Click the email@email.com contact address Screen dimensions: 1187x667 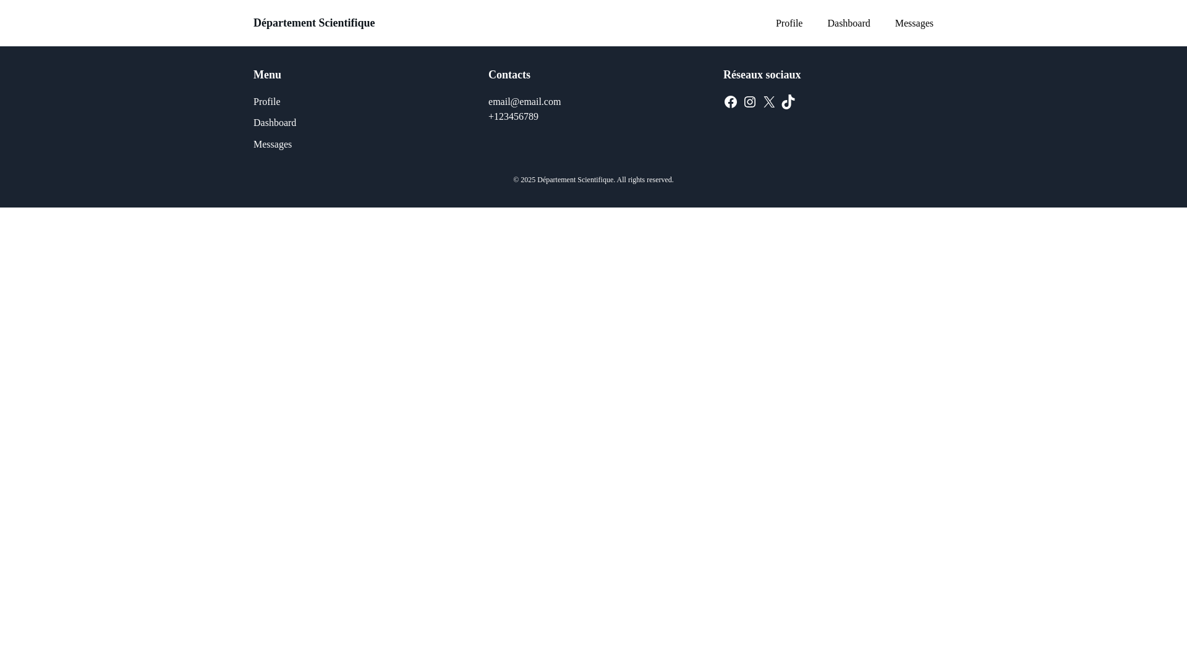[x=524, y=102]
